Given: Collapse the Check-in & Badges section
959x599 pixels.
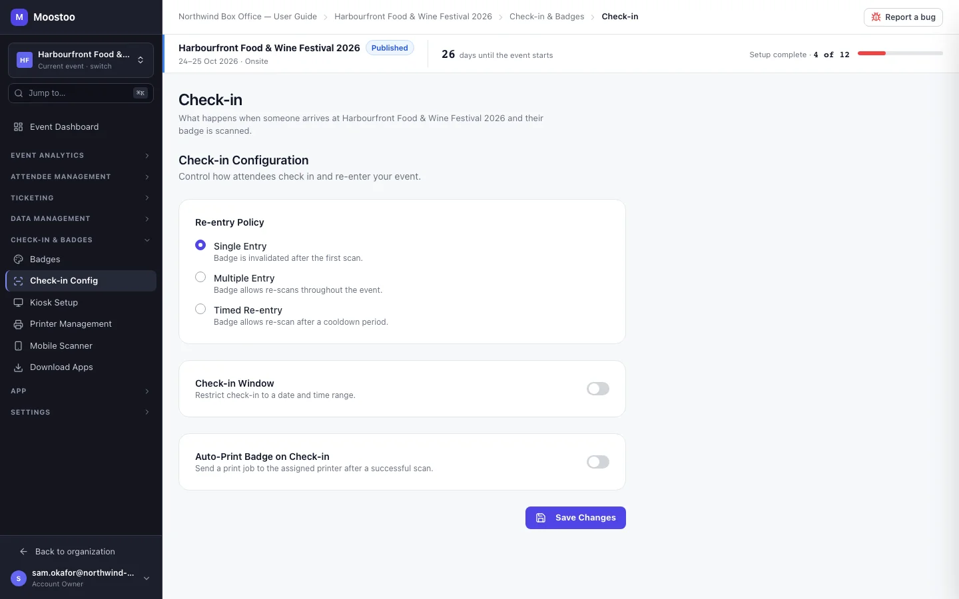Looking at the screenshot, I should pyautogui.click(x=81, y=240).
